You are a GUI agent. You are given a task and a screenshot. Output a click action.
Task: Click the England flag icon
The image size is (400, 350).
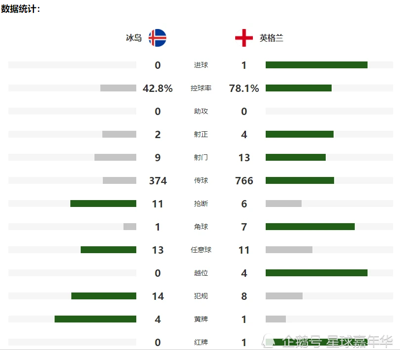coord(244,38)
